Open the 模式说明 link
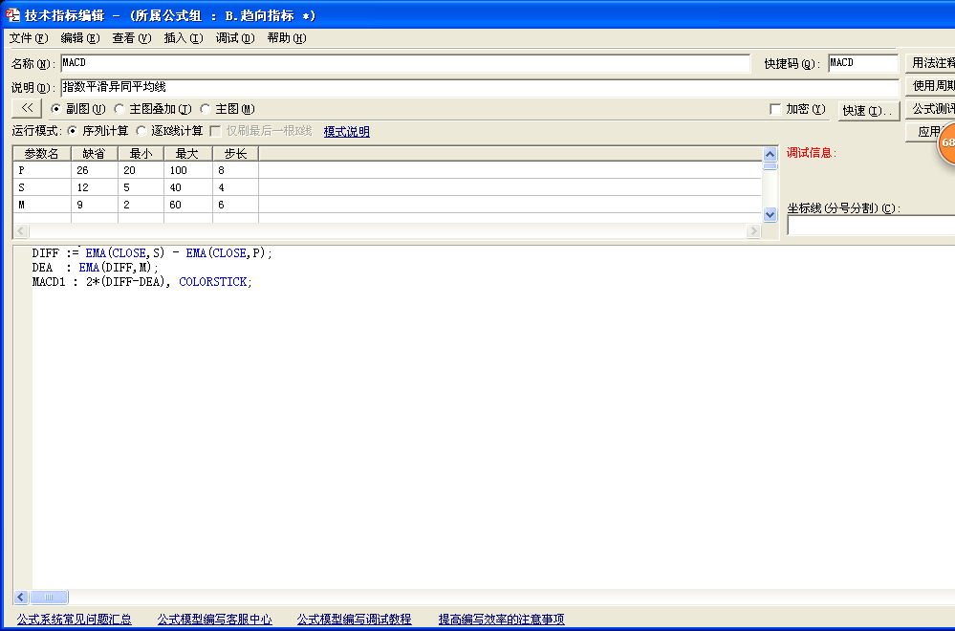The width and height of the screenshot is (955, 631). [x=347, y=132]
